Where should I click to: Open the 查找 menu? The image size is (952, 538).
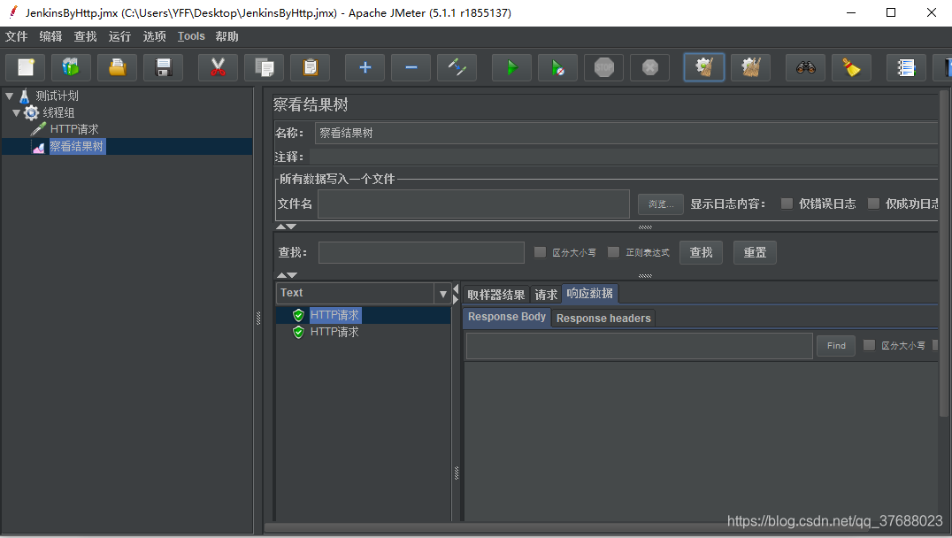click(x=86, y=36)
